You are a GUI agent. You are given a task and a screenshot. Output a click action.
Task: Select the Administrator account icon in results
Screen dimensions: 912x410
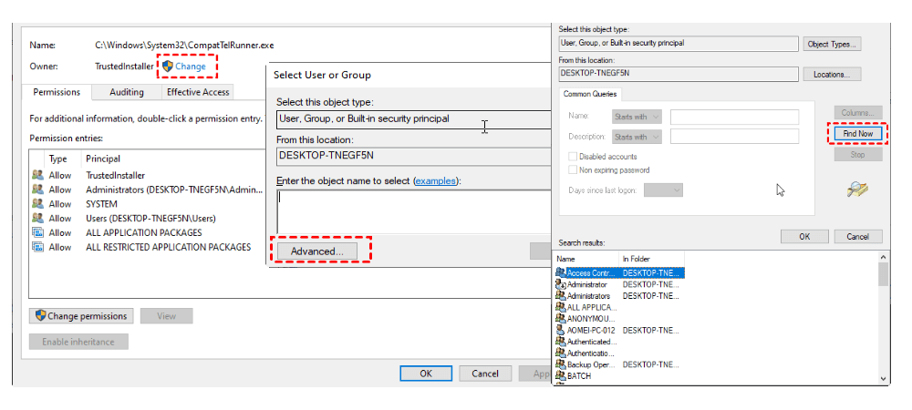[x=560, y=284]
